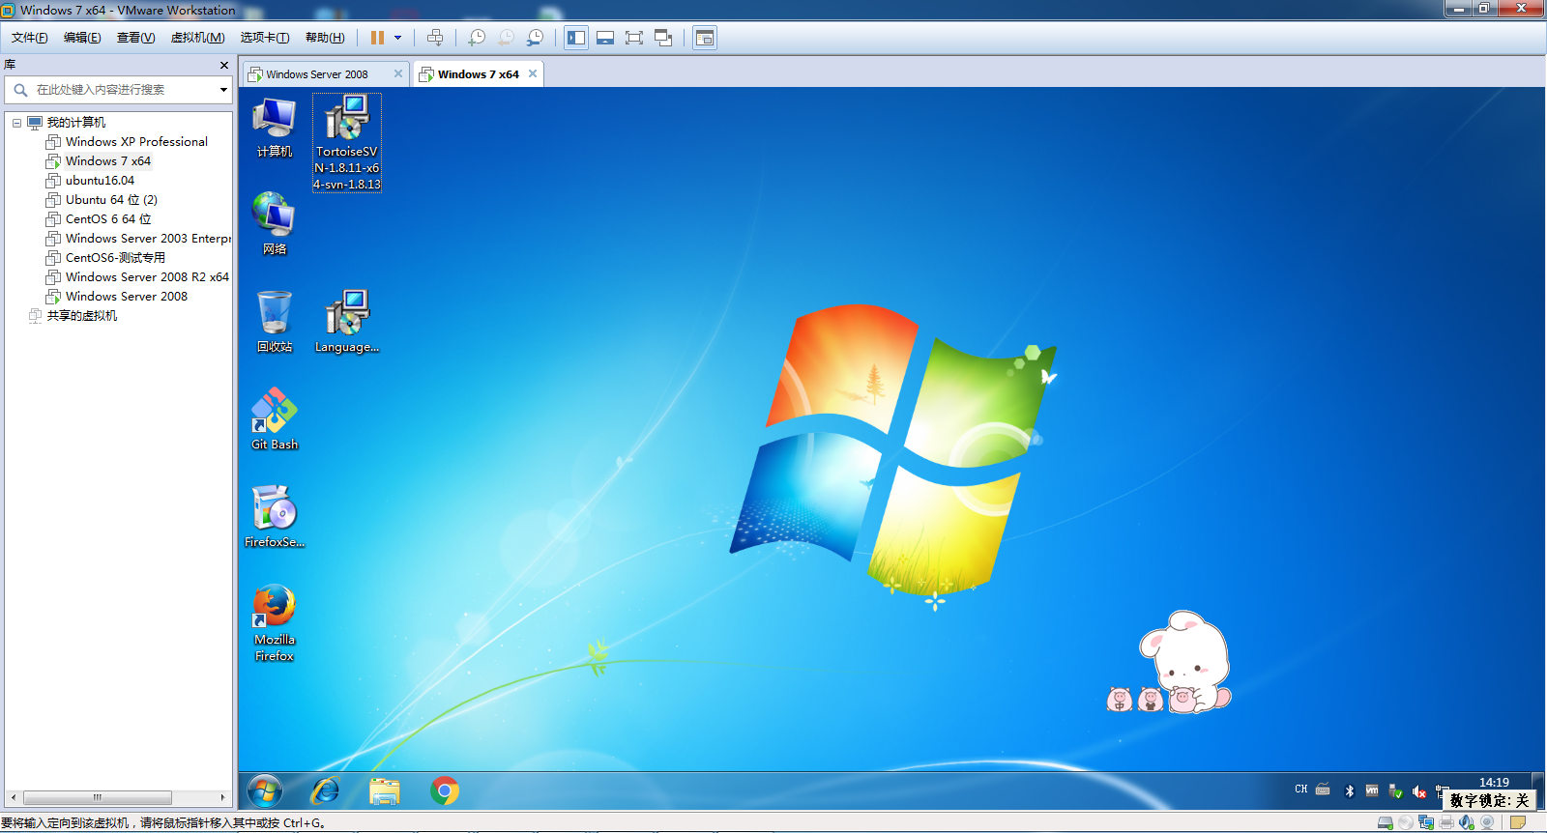Select the Language pack installer icon

pyautogui.click(x=347, y=322)
